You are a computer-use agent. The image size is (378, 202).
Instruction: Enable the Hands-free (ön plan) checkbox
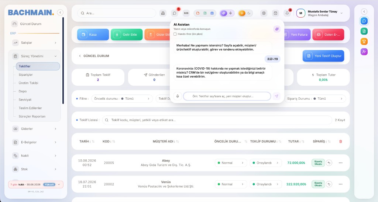(175, 34)
